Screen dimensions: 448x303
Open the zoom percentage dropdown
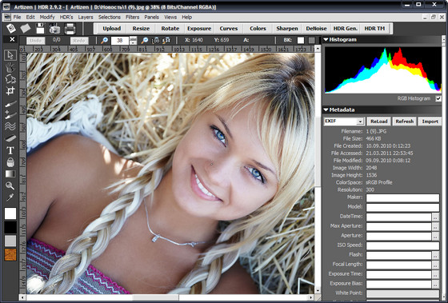[133, 41]
